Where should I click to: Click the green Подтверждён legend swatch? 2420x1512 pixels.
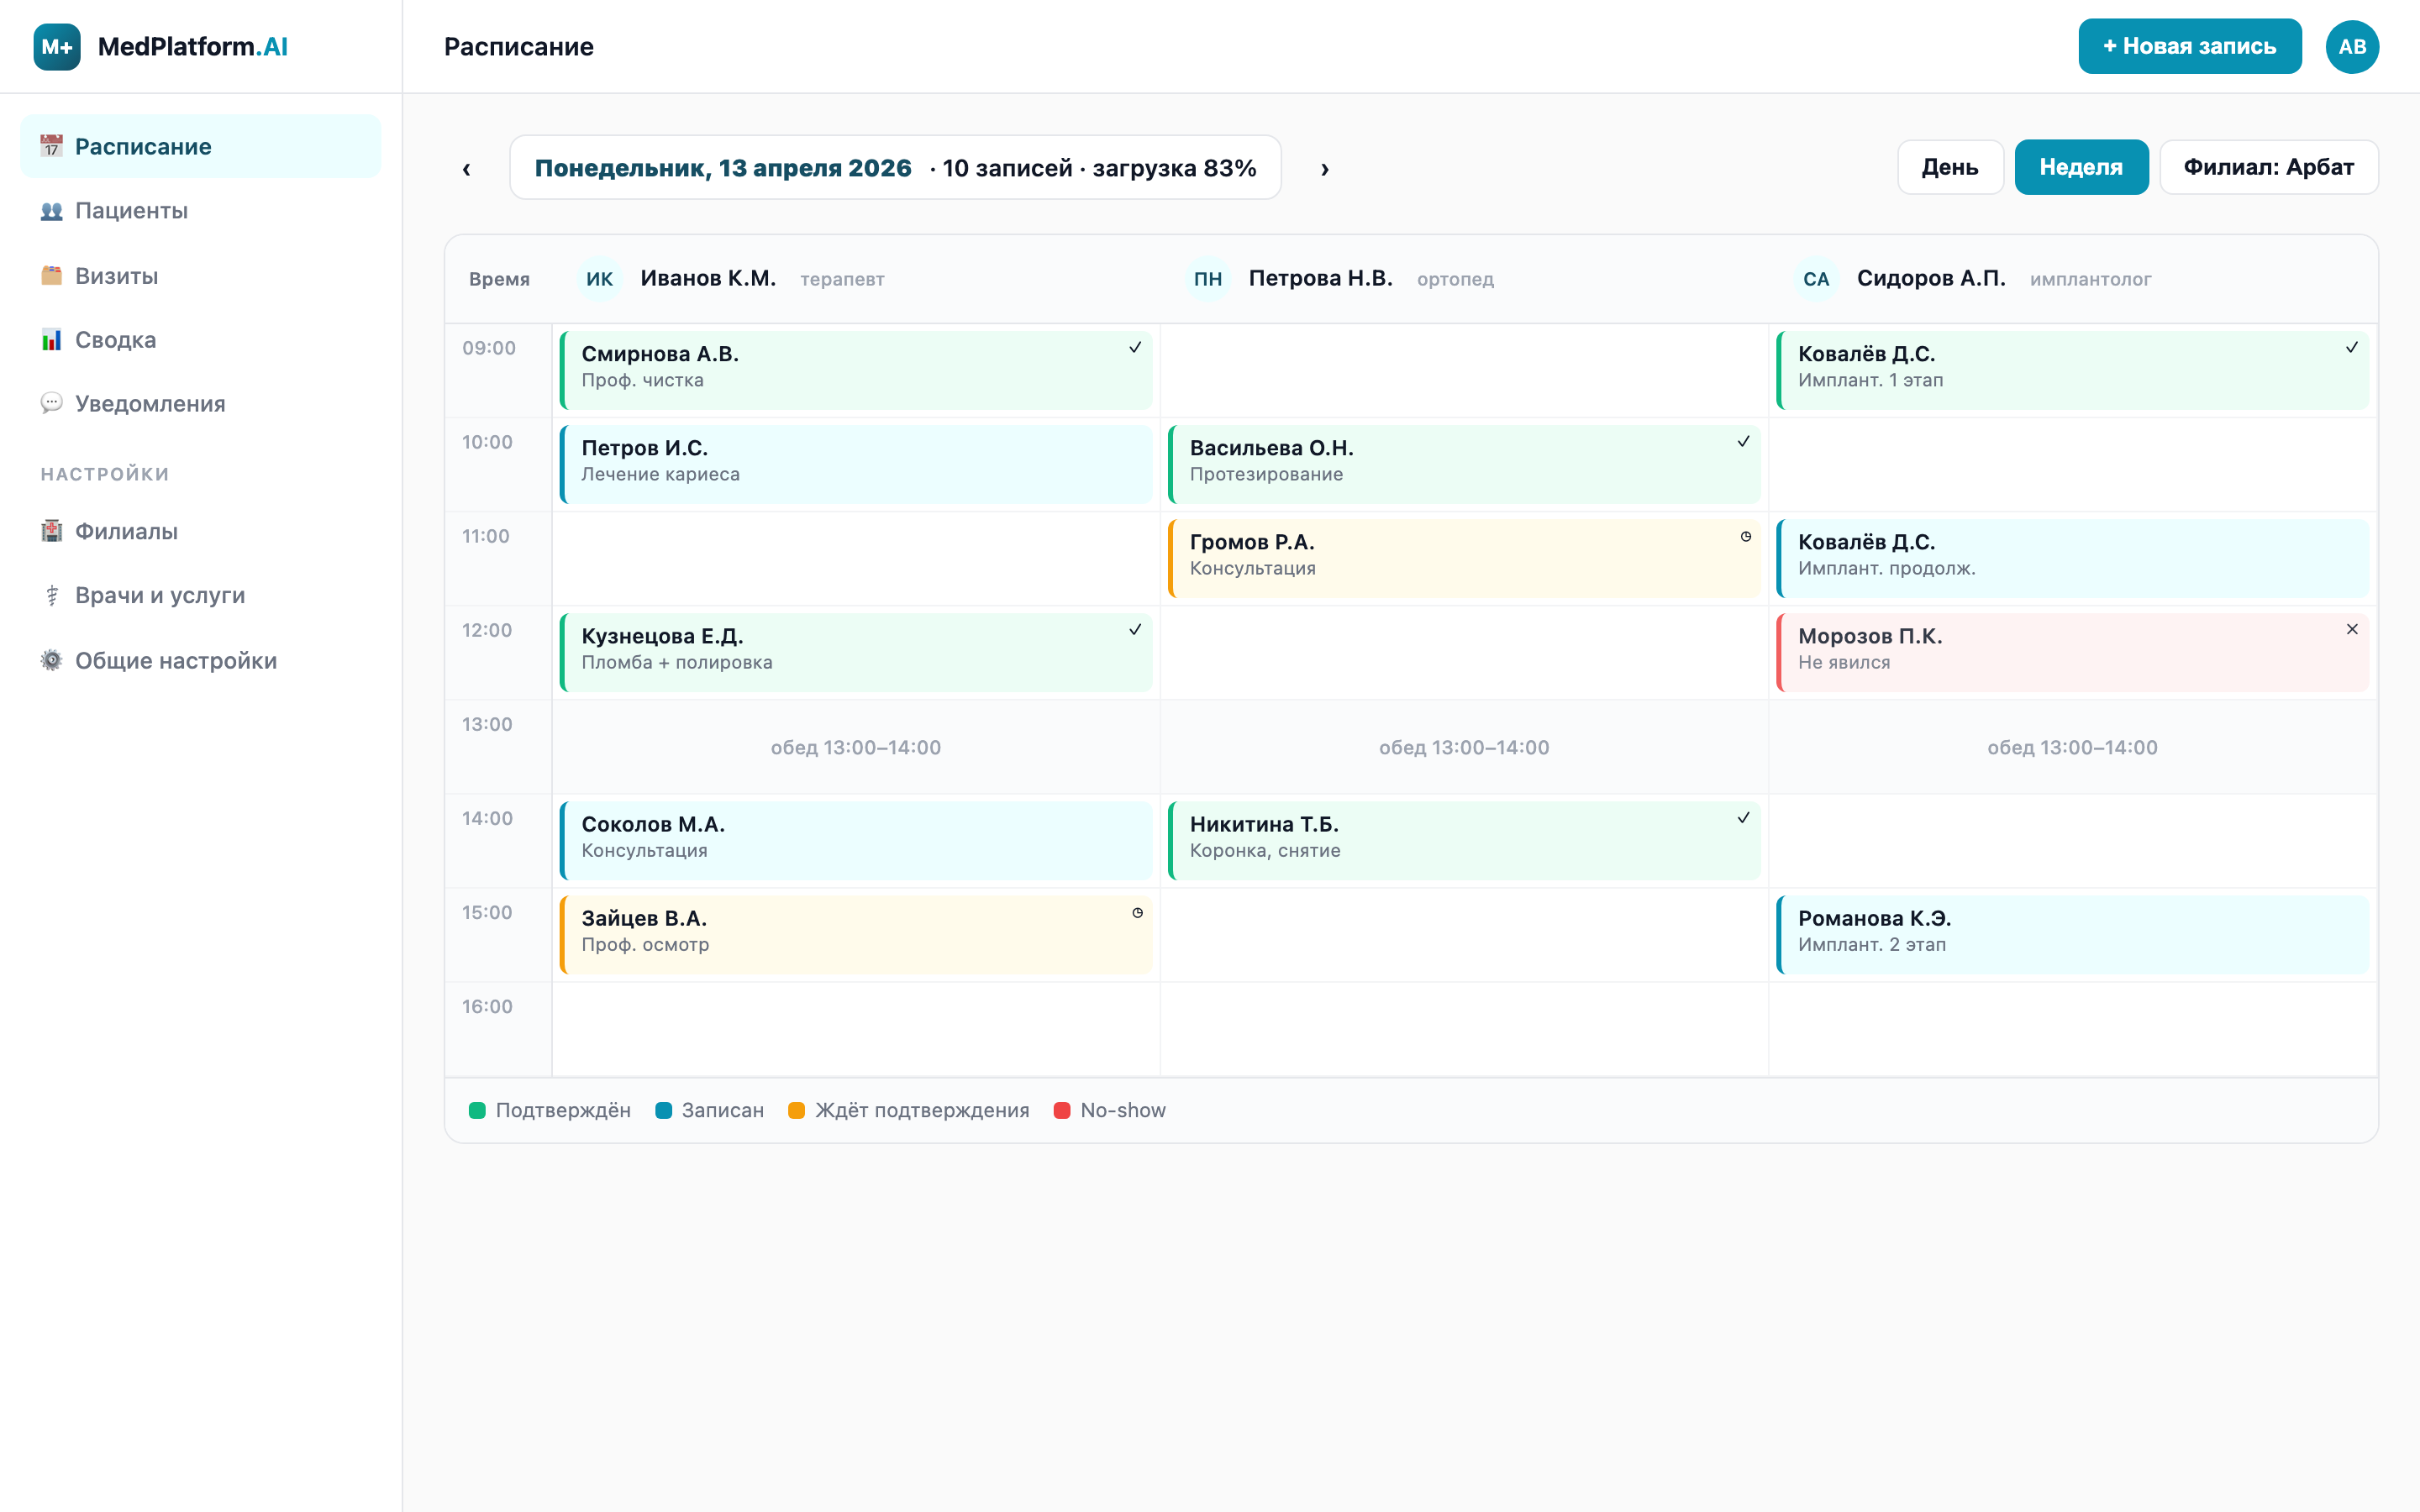click(477, 1110)
